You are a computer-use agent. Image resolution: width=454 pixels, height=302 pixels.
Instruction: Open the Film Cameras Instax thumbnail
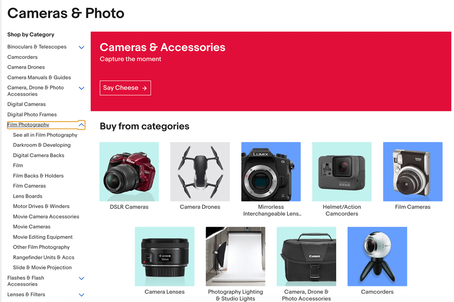click(x=412, y=172)
